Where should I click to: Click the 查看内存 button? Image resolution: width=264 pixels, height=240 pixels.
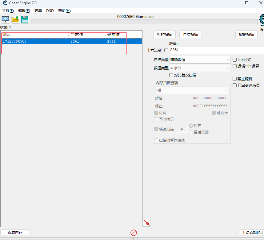click(15, 233)
